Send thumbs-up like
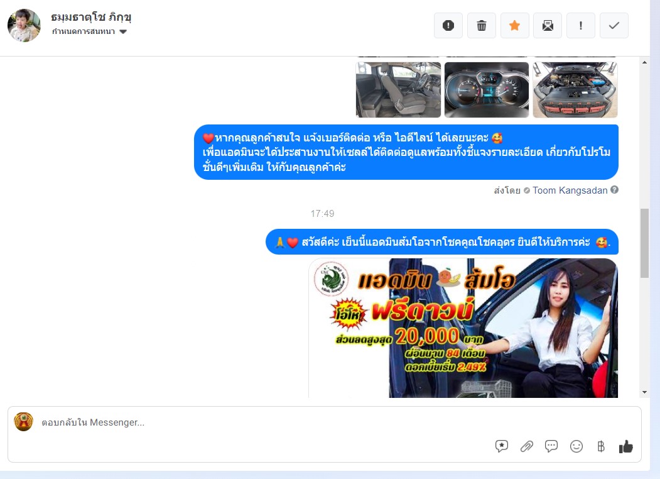The image size is (660, 479). coord(626,446)
